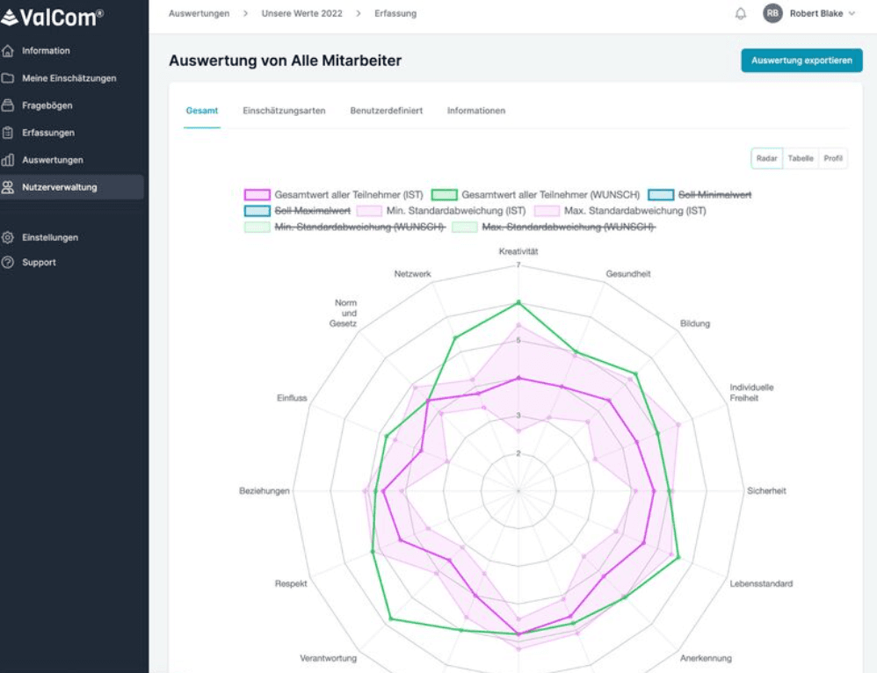
Task: Open Fragebögen in the sidebar
Action: click(47, 105)
